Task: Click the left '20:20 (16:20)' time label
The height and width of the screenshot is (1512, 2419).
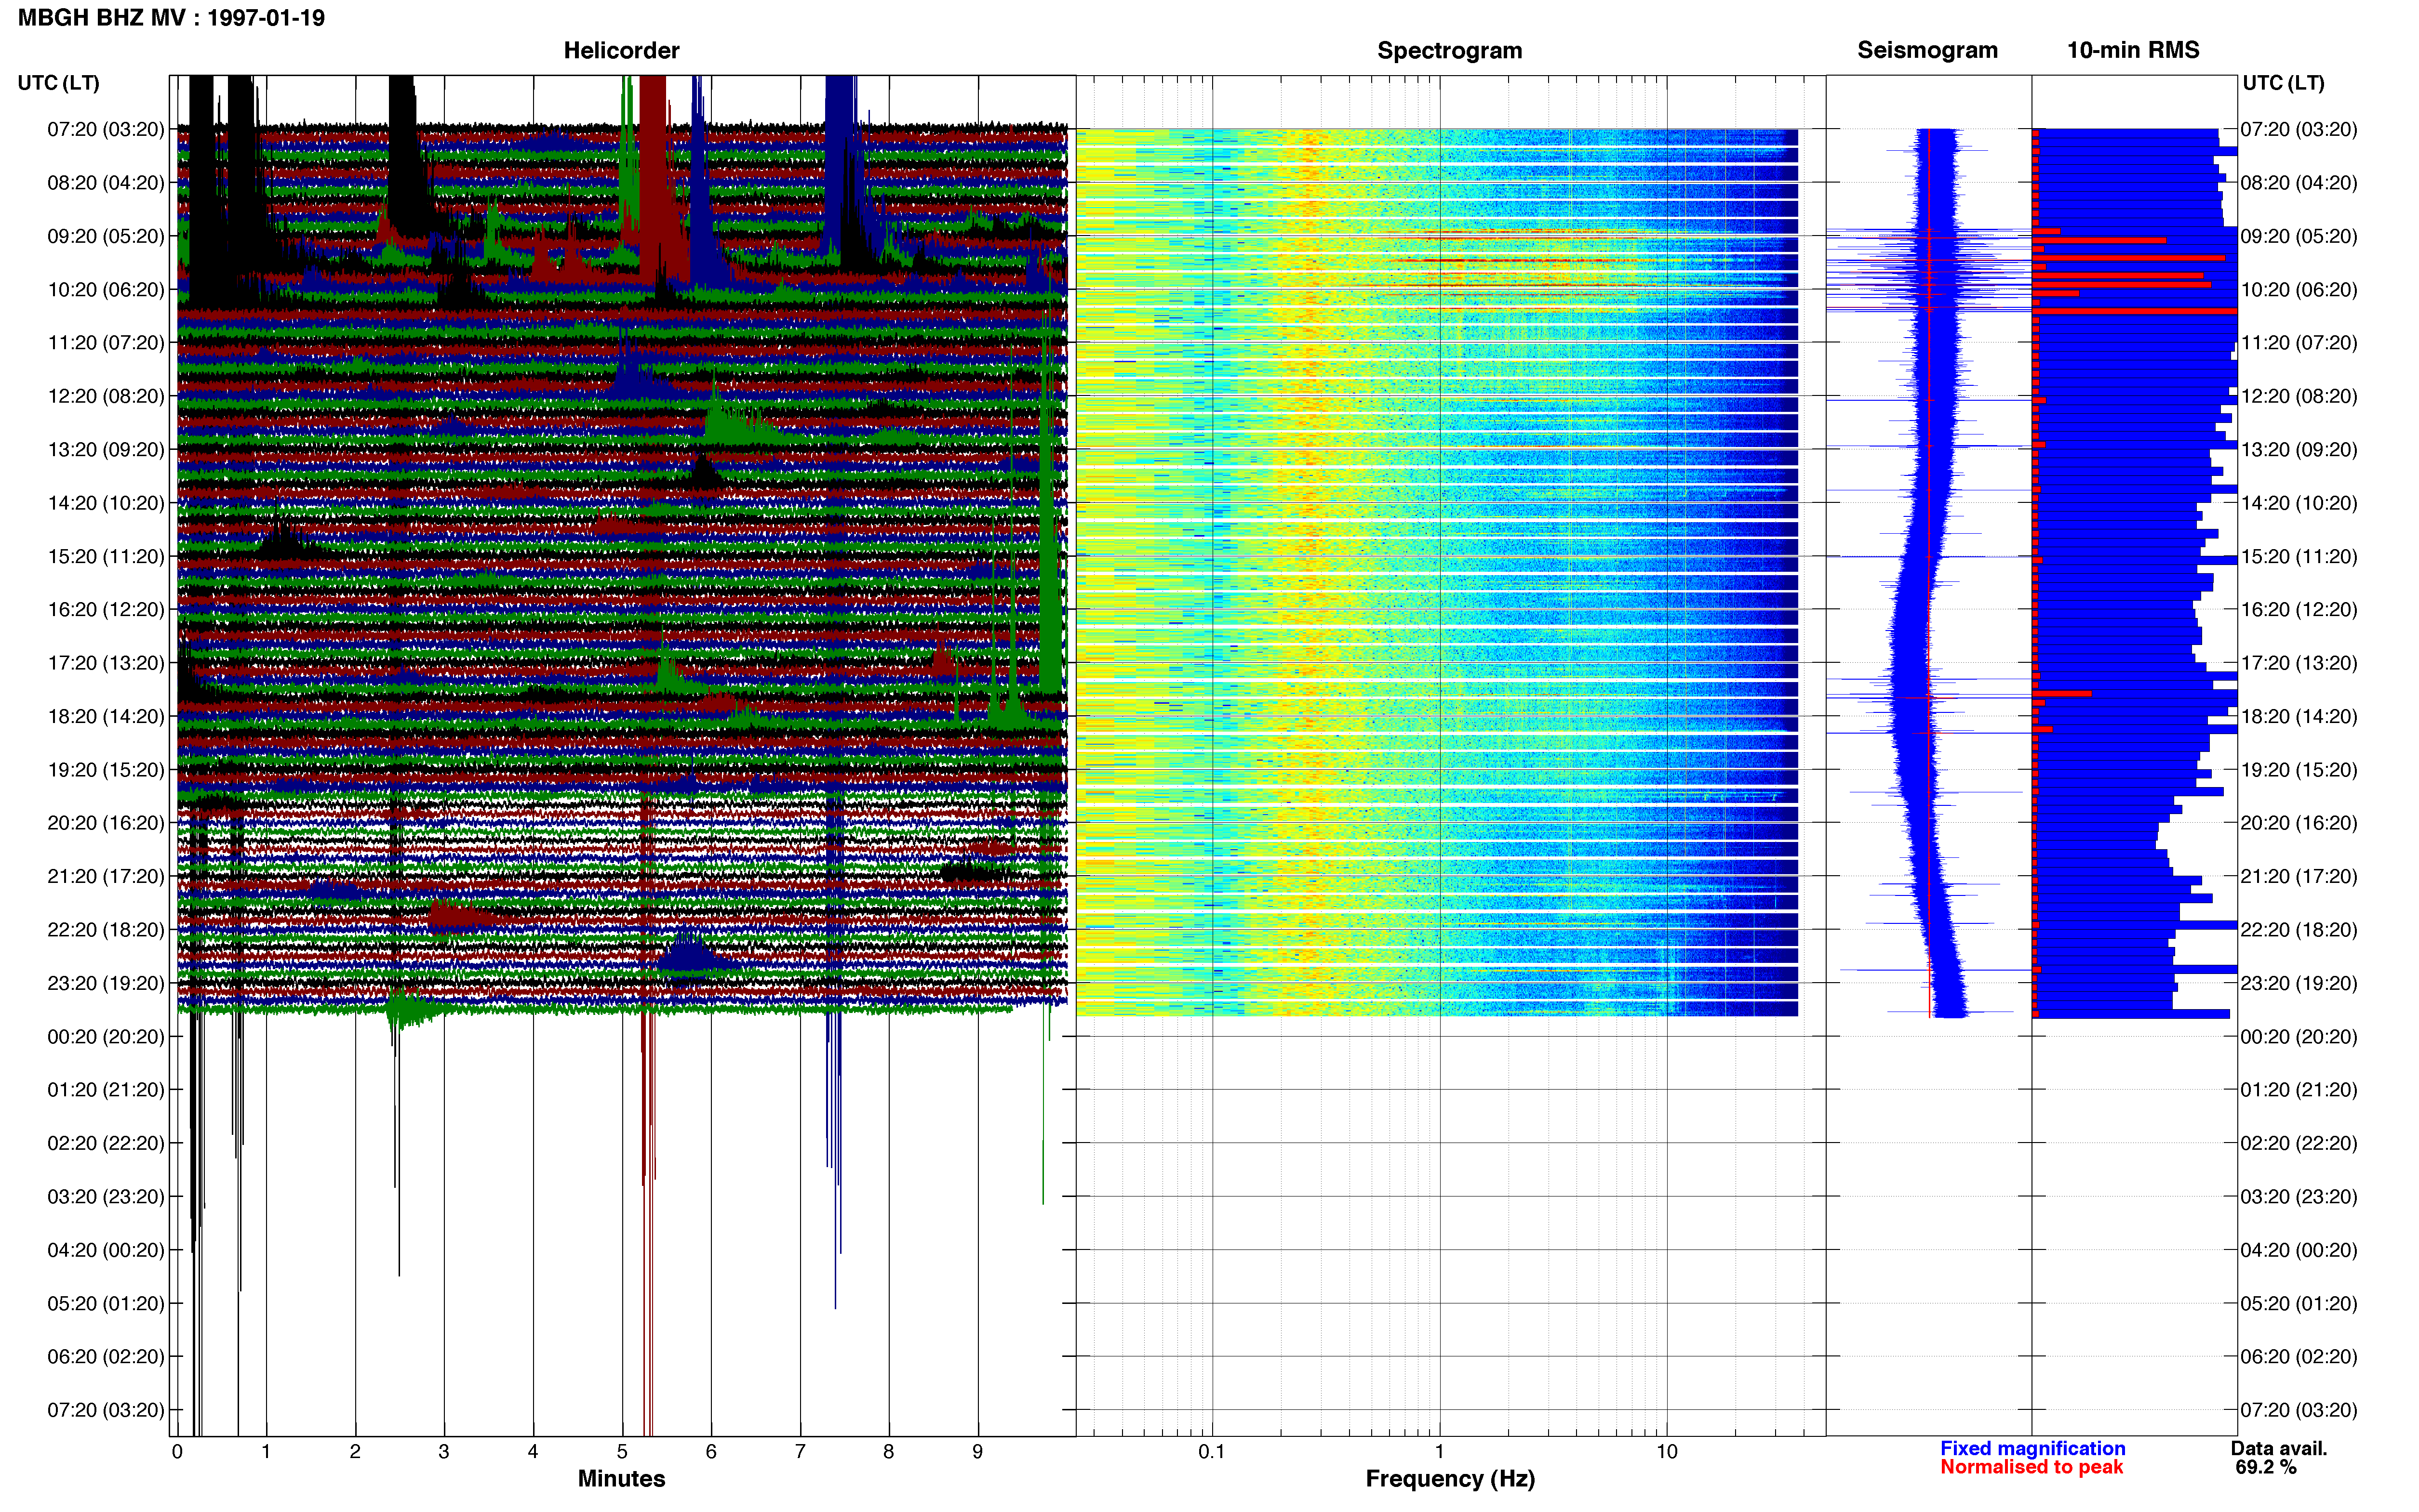Action: (x=106, y=823)
